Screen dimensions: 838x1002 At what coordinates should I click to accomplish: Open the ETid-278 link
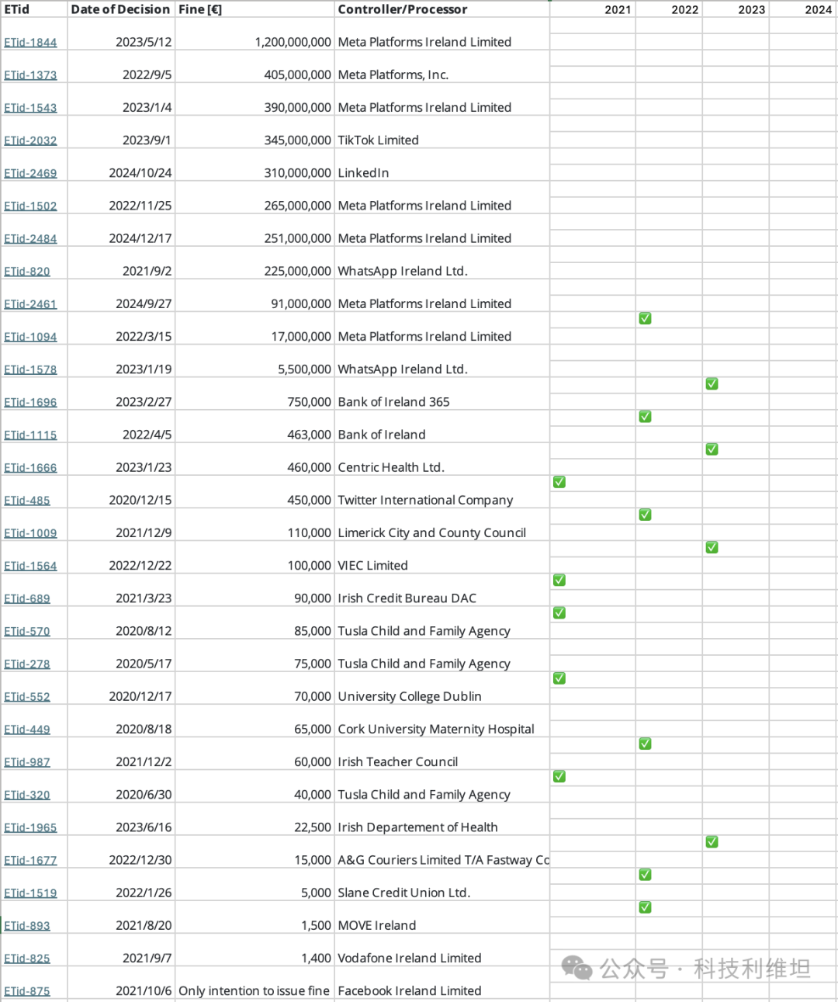click(x=27, y=664)
